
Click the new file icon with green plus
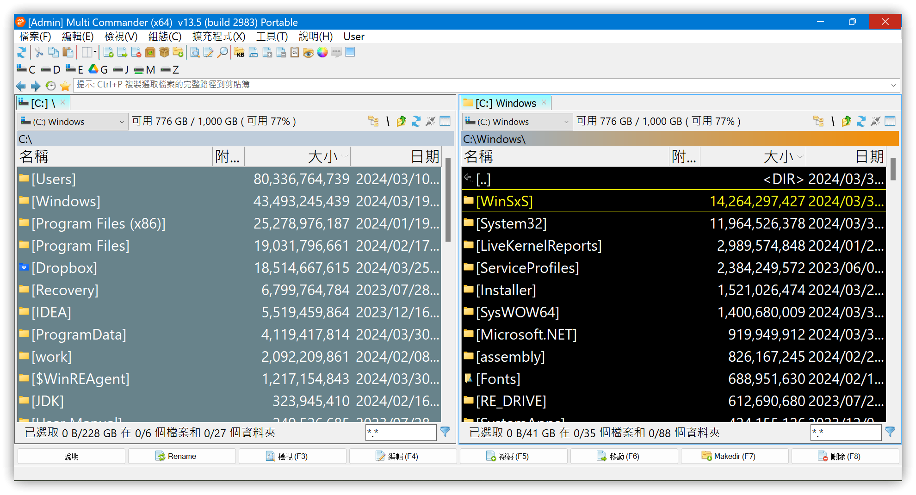pos(108,52)
